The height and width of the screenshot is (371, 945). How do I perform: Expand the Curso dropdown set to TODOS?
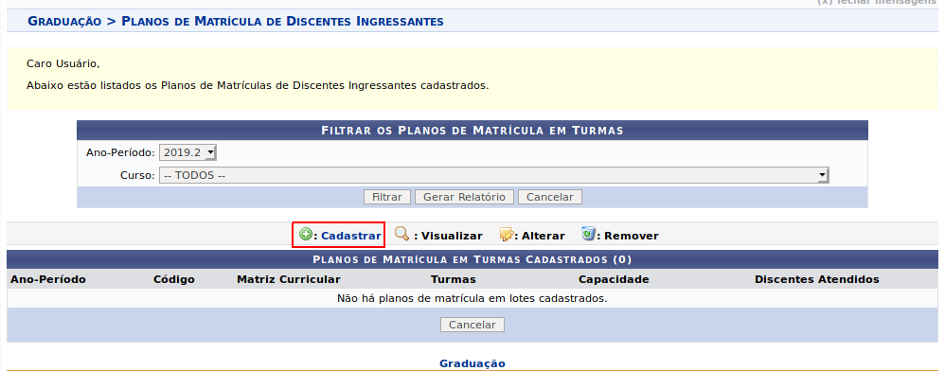tap(493, 176)
